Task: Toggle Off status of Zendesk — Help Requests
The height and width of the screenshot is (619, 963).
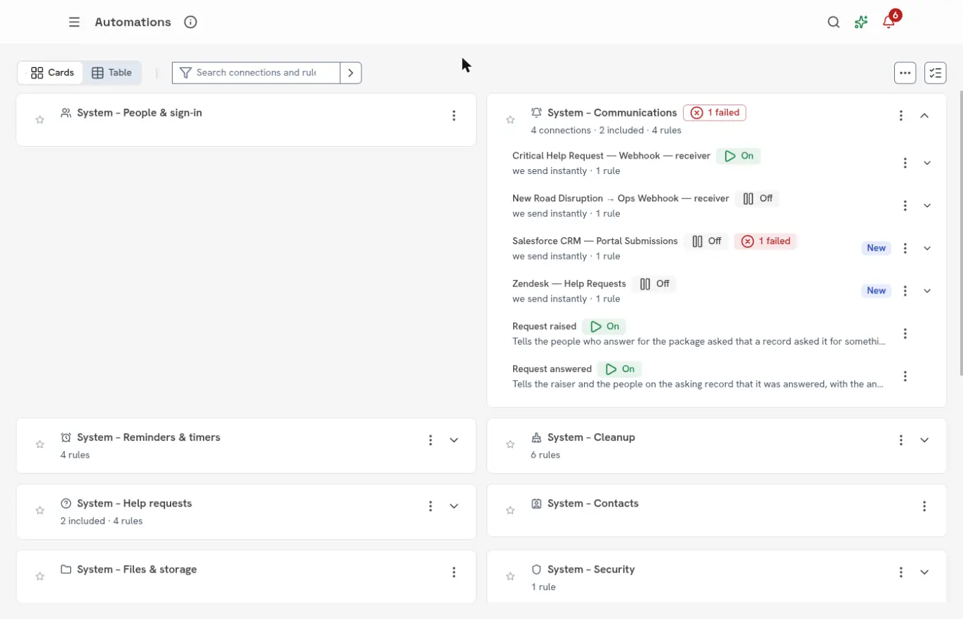Action: [x=654, y=284]
